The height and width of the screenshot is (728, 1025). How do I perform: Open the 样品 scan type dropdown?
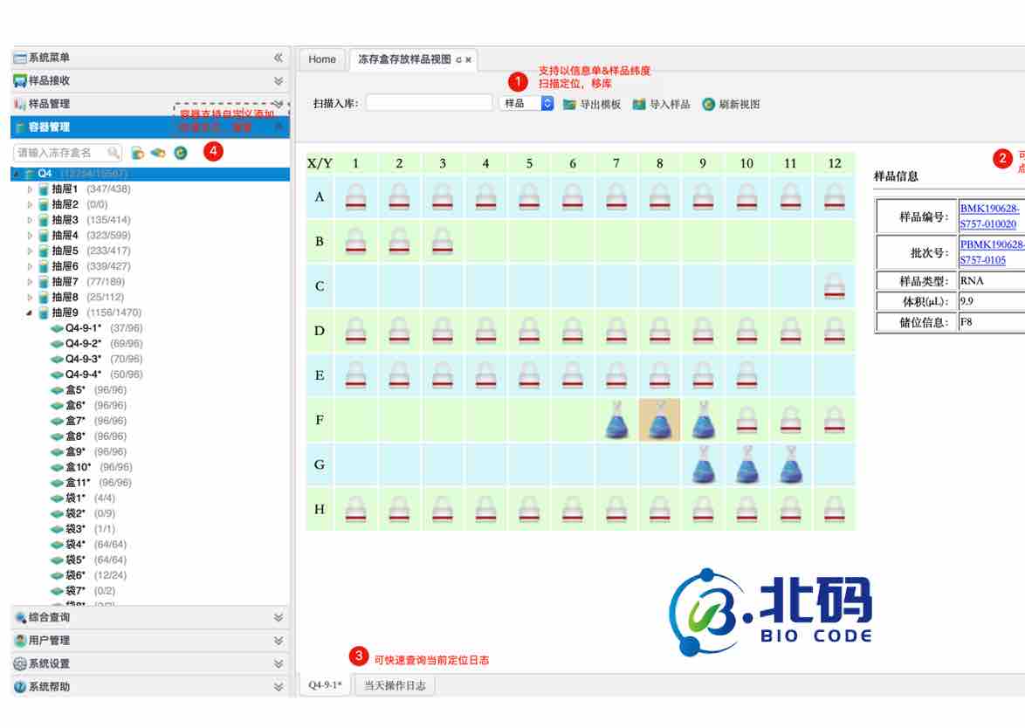pos(526,103)
